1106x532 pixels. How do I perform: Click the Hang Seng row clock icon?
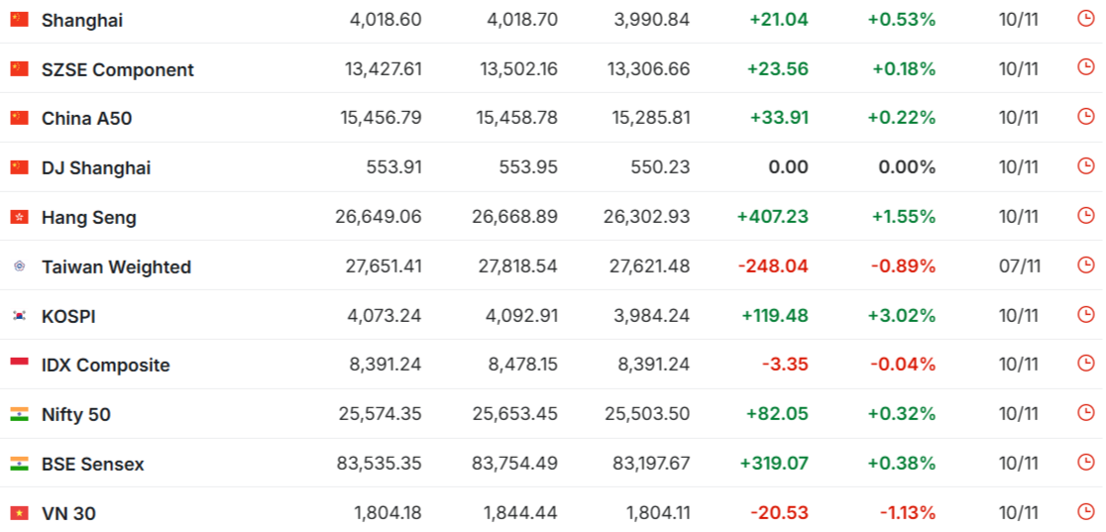(x=1086, y=215)
